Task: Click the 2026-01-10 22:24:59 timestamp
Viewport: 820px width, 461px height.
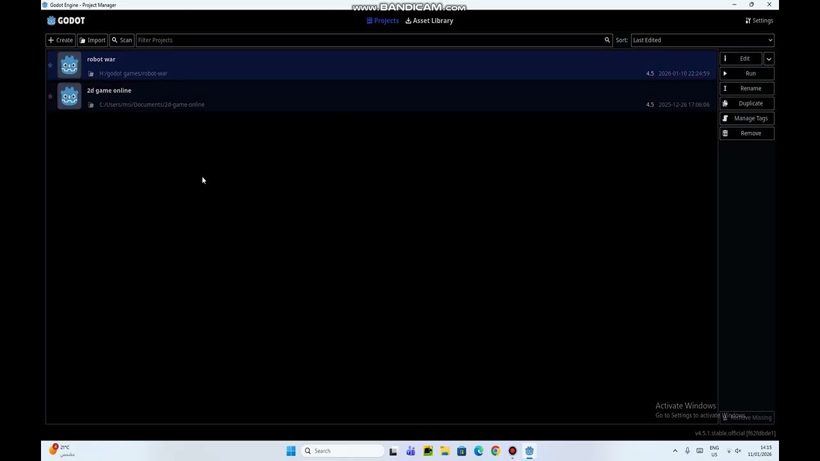Action: tap(684, 74)
